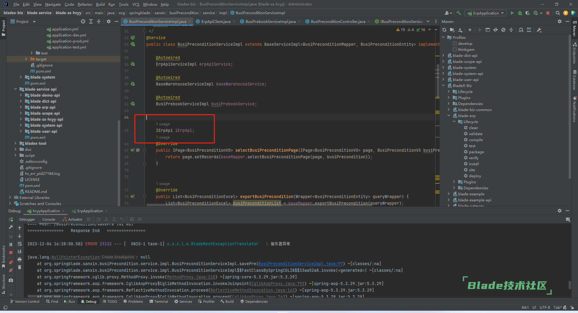Enable the thinkgem Maven profile checkbox
The height and width of the screenshot is (313, 578).
[x=455, y=50]
